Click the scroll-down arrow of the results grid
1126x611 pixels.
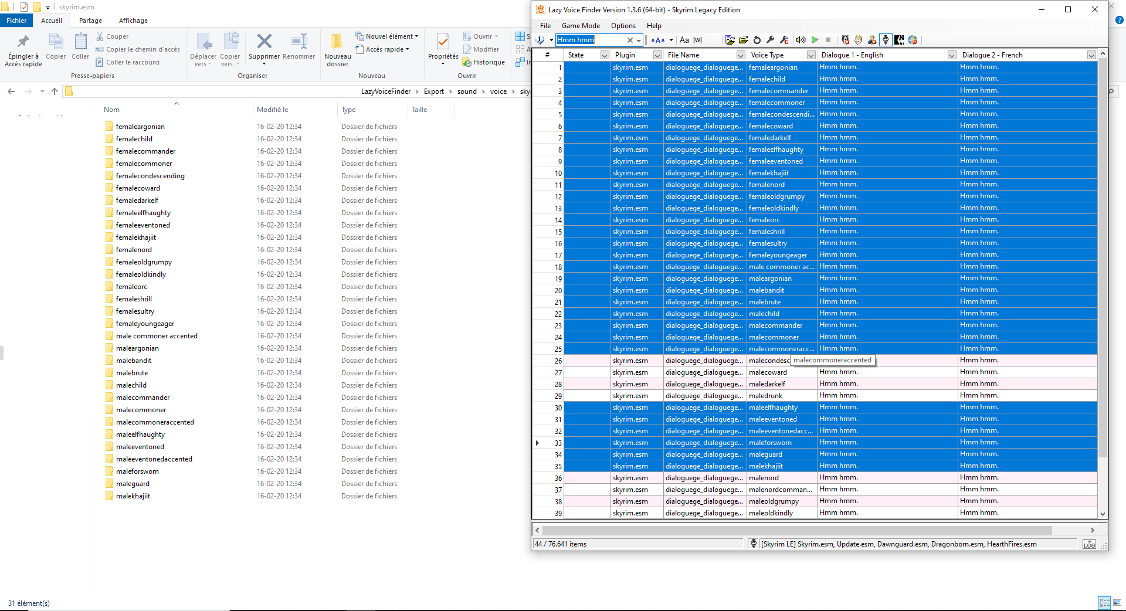(x=1103, y=514)
